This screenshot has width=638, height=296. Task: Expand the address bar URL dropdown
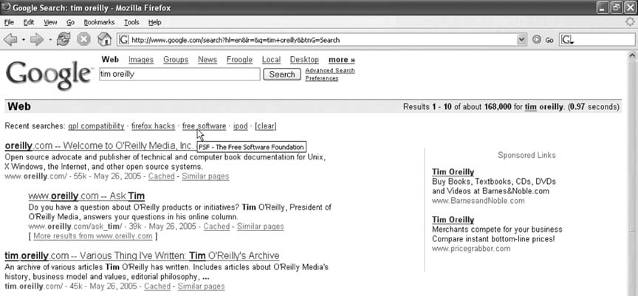point(522,39)
